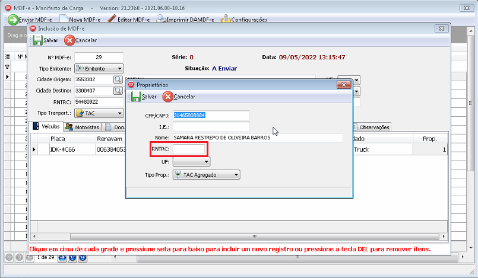Click the Placa column header
478x278 pixels.
(72, 139)
